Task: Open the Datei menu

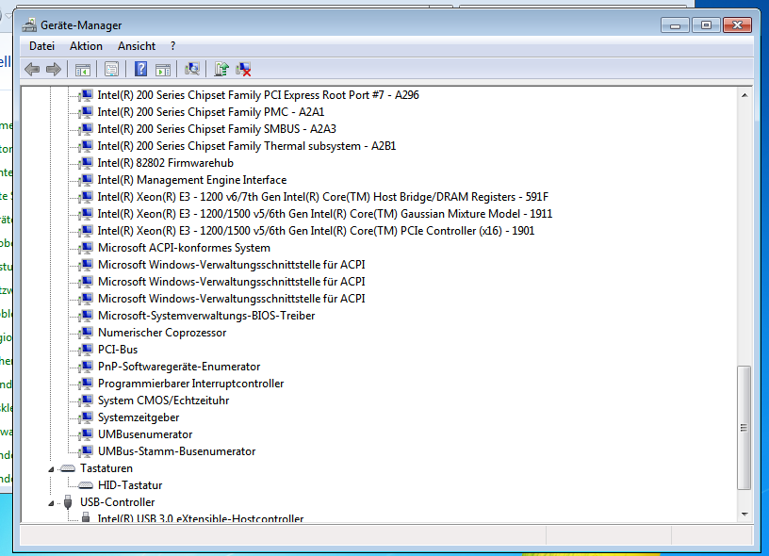Action: pyautogui.click(x=41, y=46)
